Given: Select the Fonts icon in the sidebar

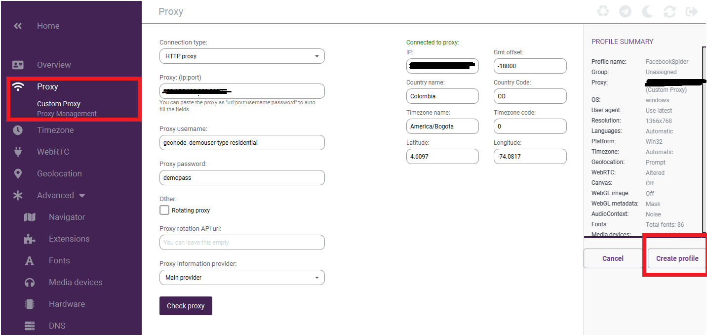Looking at the screenshot, I should pos(30,260).
